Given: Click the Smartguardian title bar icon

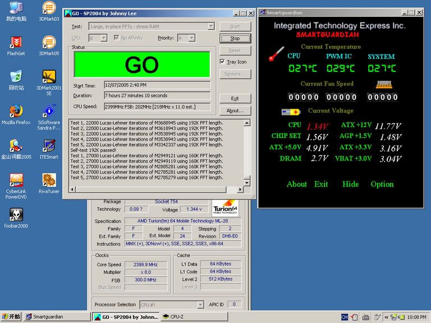Looking at the screenshot, I should 263,12.
